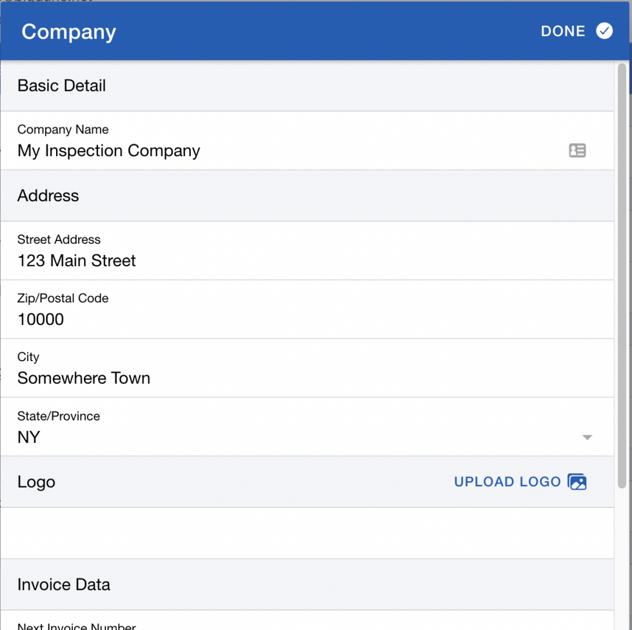
Task: Click the Invoice Data section header
Action: click(x=63, y=584)
